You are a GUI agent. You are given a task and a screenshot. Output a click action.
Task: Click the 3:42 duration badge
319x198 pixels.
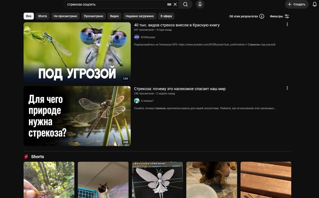(x=125, y=142)
